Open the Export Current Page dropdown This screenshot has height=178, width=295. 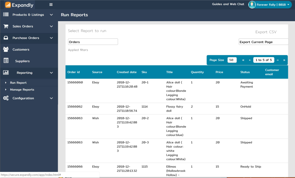click(x=263, y=42)
